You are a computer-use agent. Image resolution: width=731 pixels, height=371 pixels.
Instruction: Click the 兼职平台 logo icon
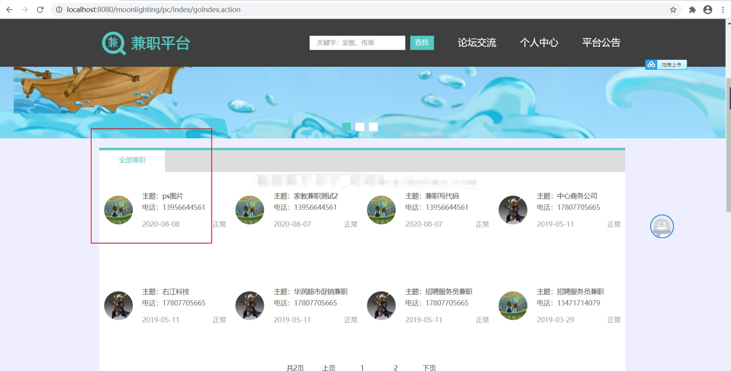[114, 43]
